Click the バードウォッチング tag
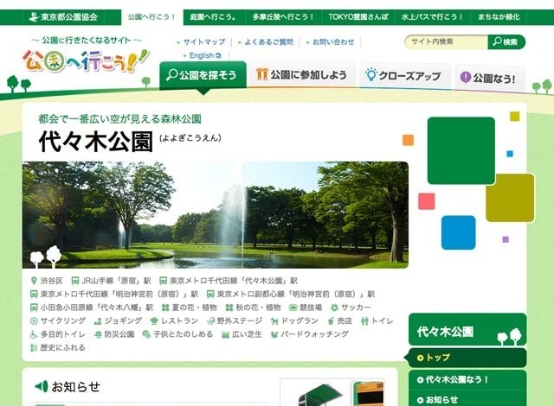Image resolution: width=554 pixels, height=406 pixels. tap(310, 334)
